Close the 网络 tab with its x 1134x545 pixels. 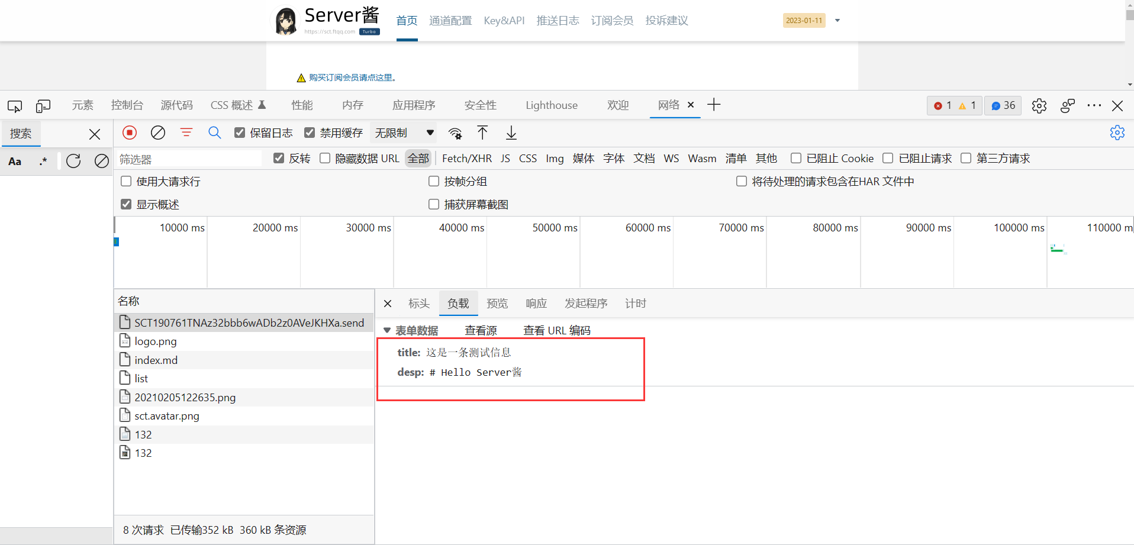(691, 105)
